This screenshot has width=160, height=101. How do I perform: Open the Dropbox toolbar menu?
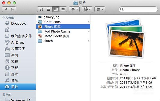[87, 9]
